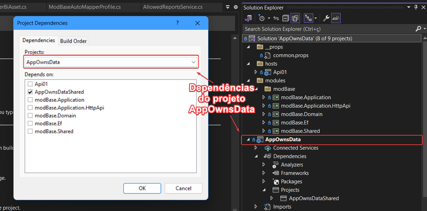Open the Projects dropdown showing AppOwnsData
Screen dimensions: 427x211
tap(193, 61)
